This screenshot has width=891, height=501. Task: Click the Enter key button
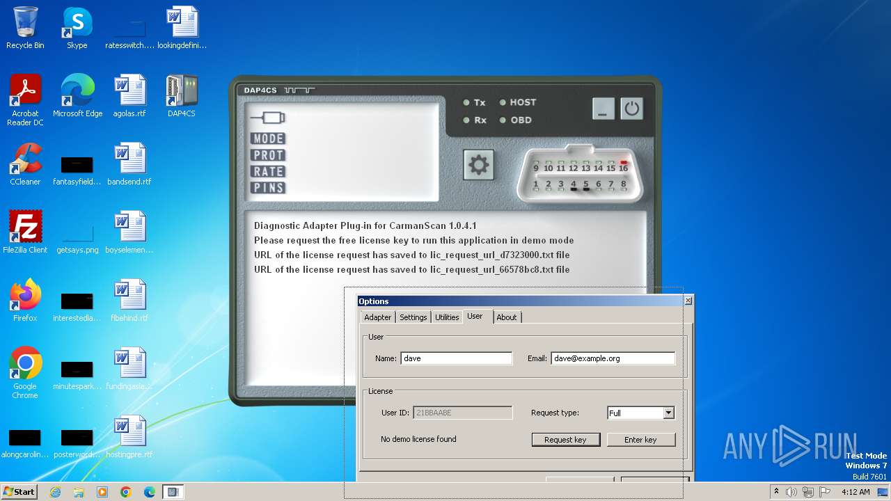641,440
